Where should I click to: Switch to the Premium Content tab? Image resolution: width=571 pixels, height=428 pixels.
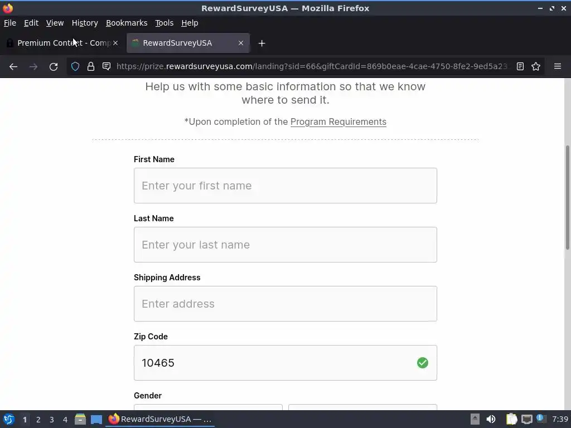62,43
